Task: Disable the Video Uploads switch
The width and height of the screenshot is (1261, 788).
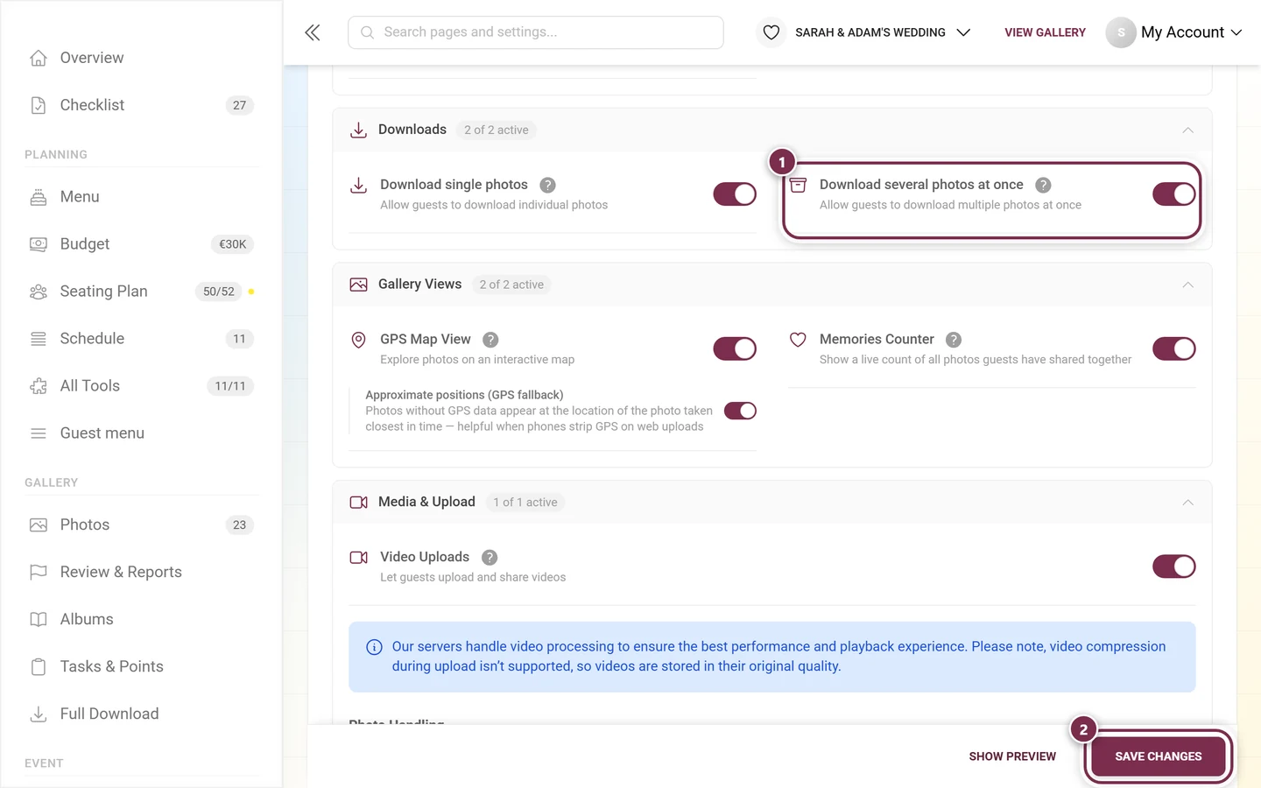Action: click(x=1174, y=566)
